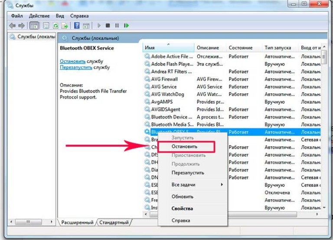This screenshot has height=240, width=333.
Task: Click the Перезапустить службу link
Action: click(x=76, y=67)
